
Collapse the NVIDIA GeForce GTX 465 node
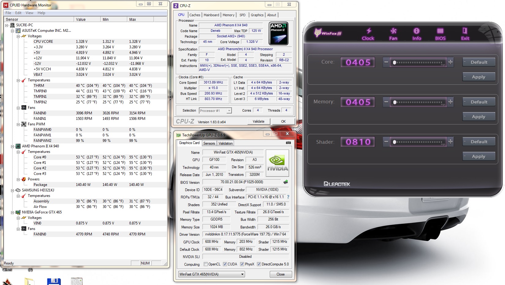tap(13, 212)
